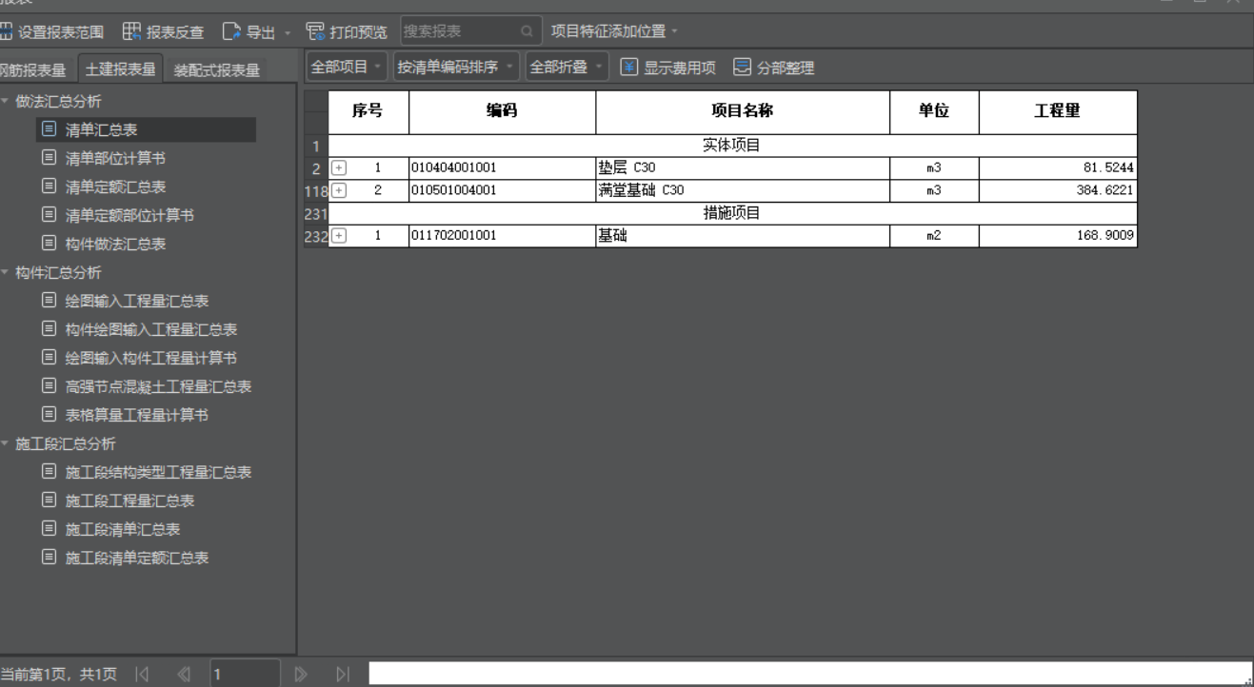This screenshot has height=687, width=1254.
Task: Switch to the 装配式报表量 tab
Action: click(x=216, y=69)
